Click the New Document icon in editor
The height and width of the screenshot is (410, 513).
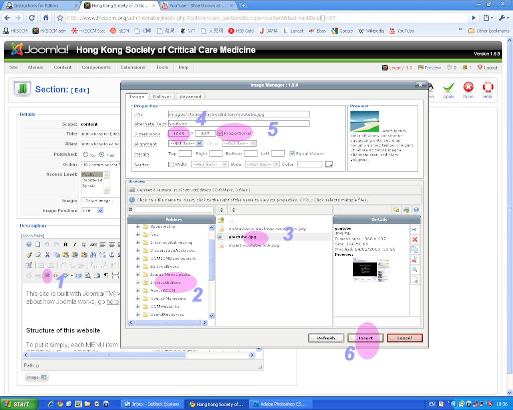(38, 245)
